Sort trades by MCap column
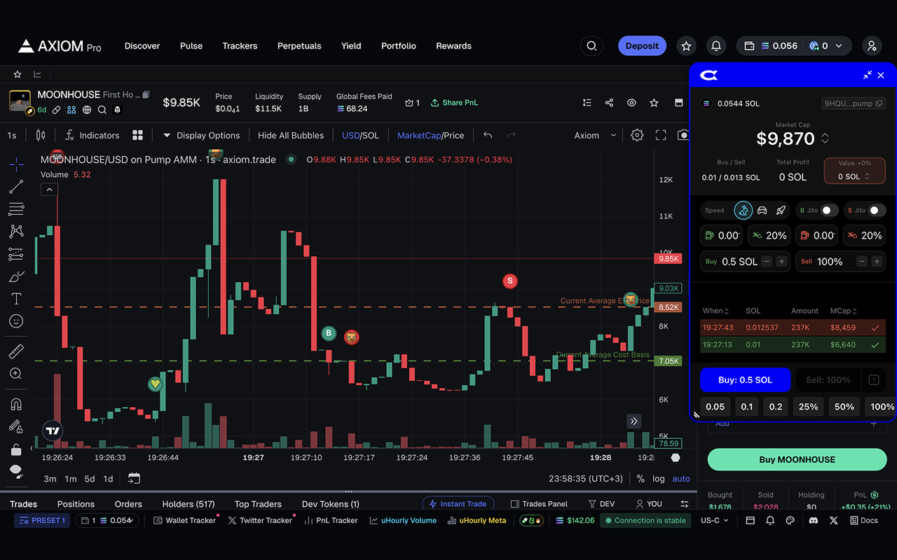Image resolution: width=897 pixels, height=560 pixels. pyautogui.click(x=844, y=311)
